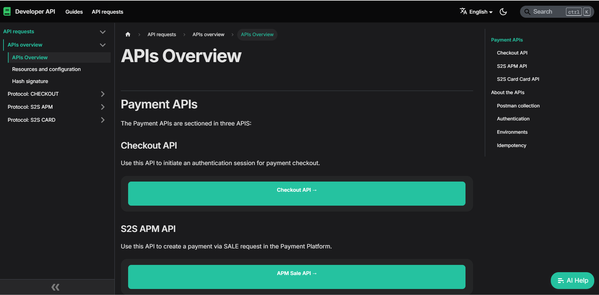Jump to Idempotency in contents

511,145
